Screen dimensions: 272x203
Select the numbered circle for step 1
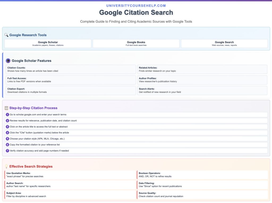click(x=7, y=114)
